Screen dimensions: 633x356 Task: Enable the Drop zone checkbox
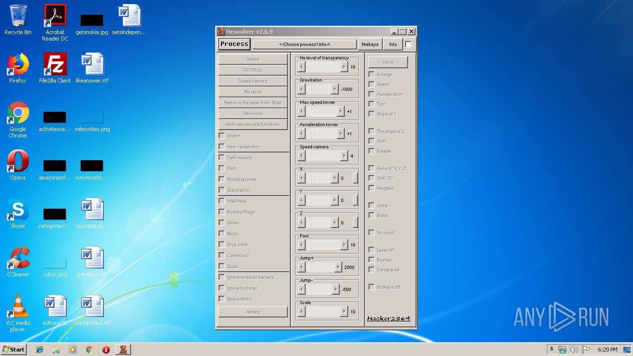click(222, 244)
